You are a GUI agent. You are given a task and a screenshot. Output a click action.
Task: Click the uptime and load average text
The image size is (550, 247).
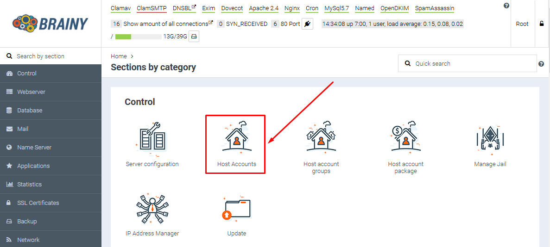[392, 24]
